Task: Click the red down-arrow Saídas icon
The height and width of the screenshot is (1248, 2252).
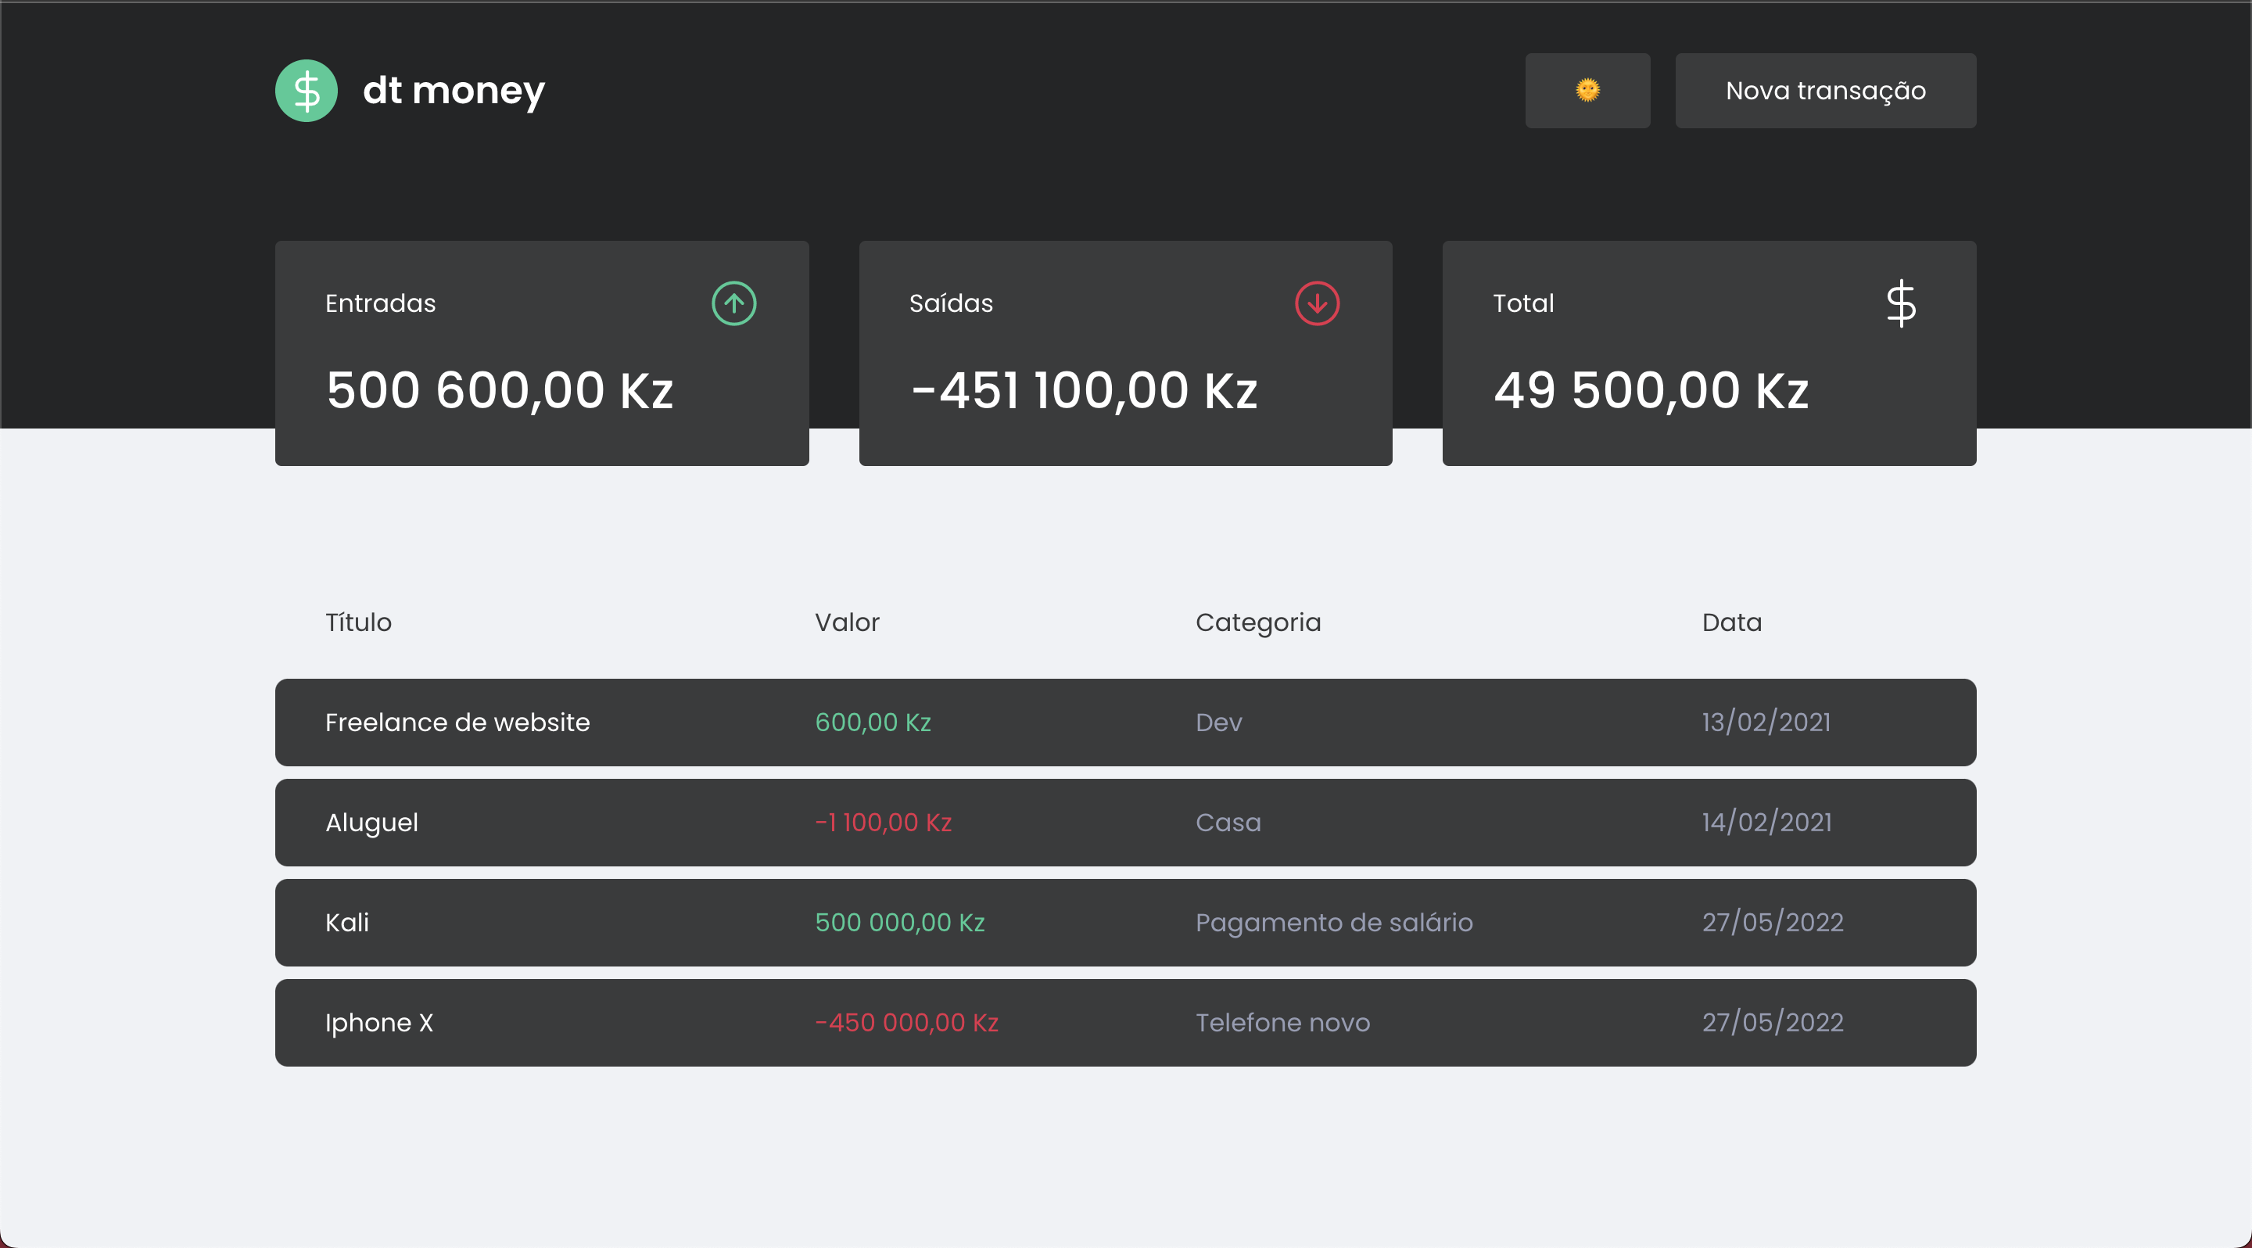Action: coord(1317,303)
